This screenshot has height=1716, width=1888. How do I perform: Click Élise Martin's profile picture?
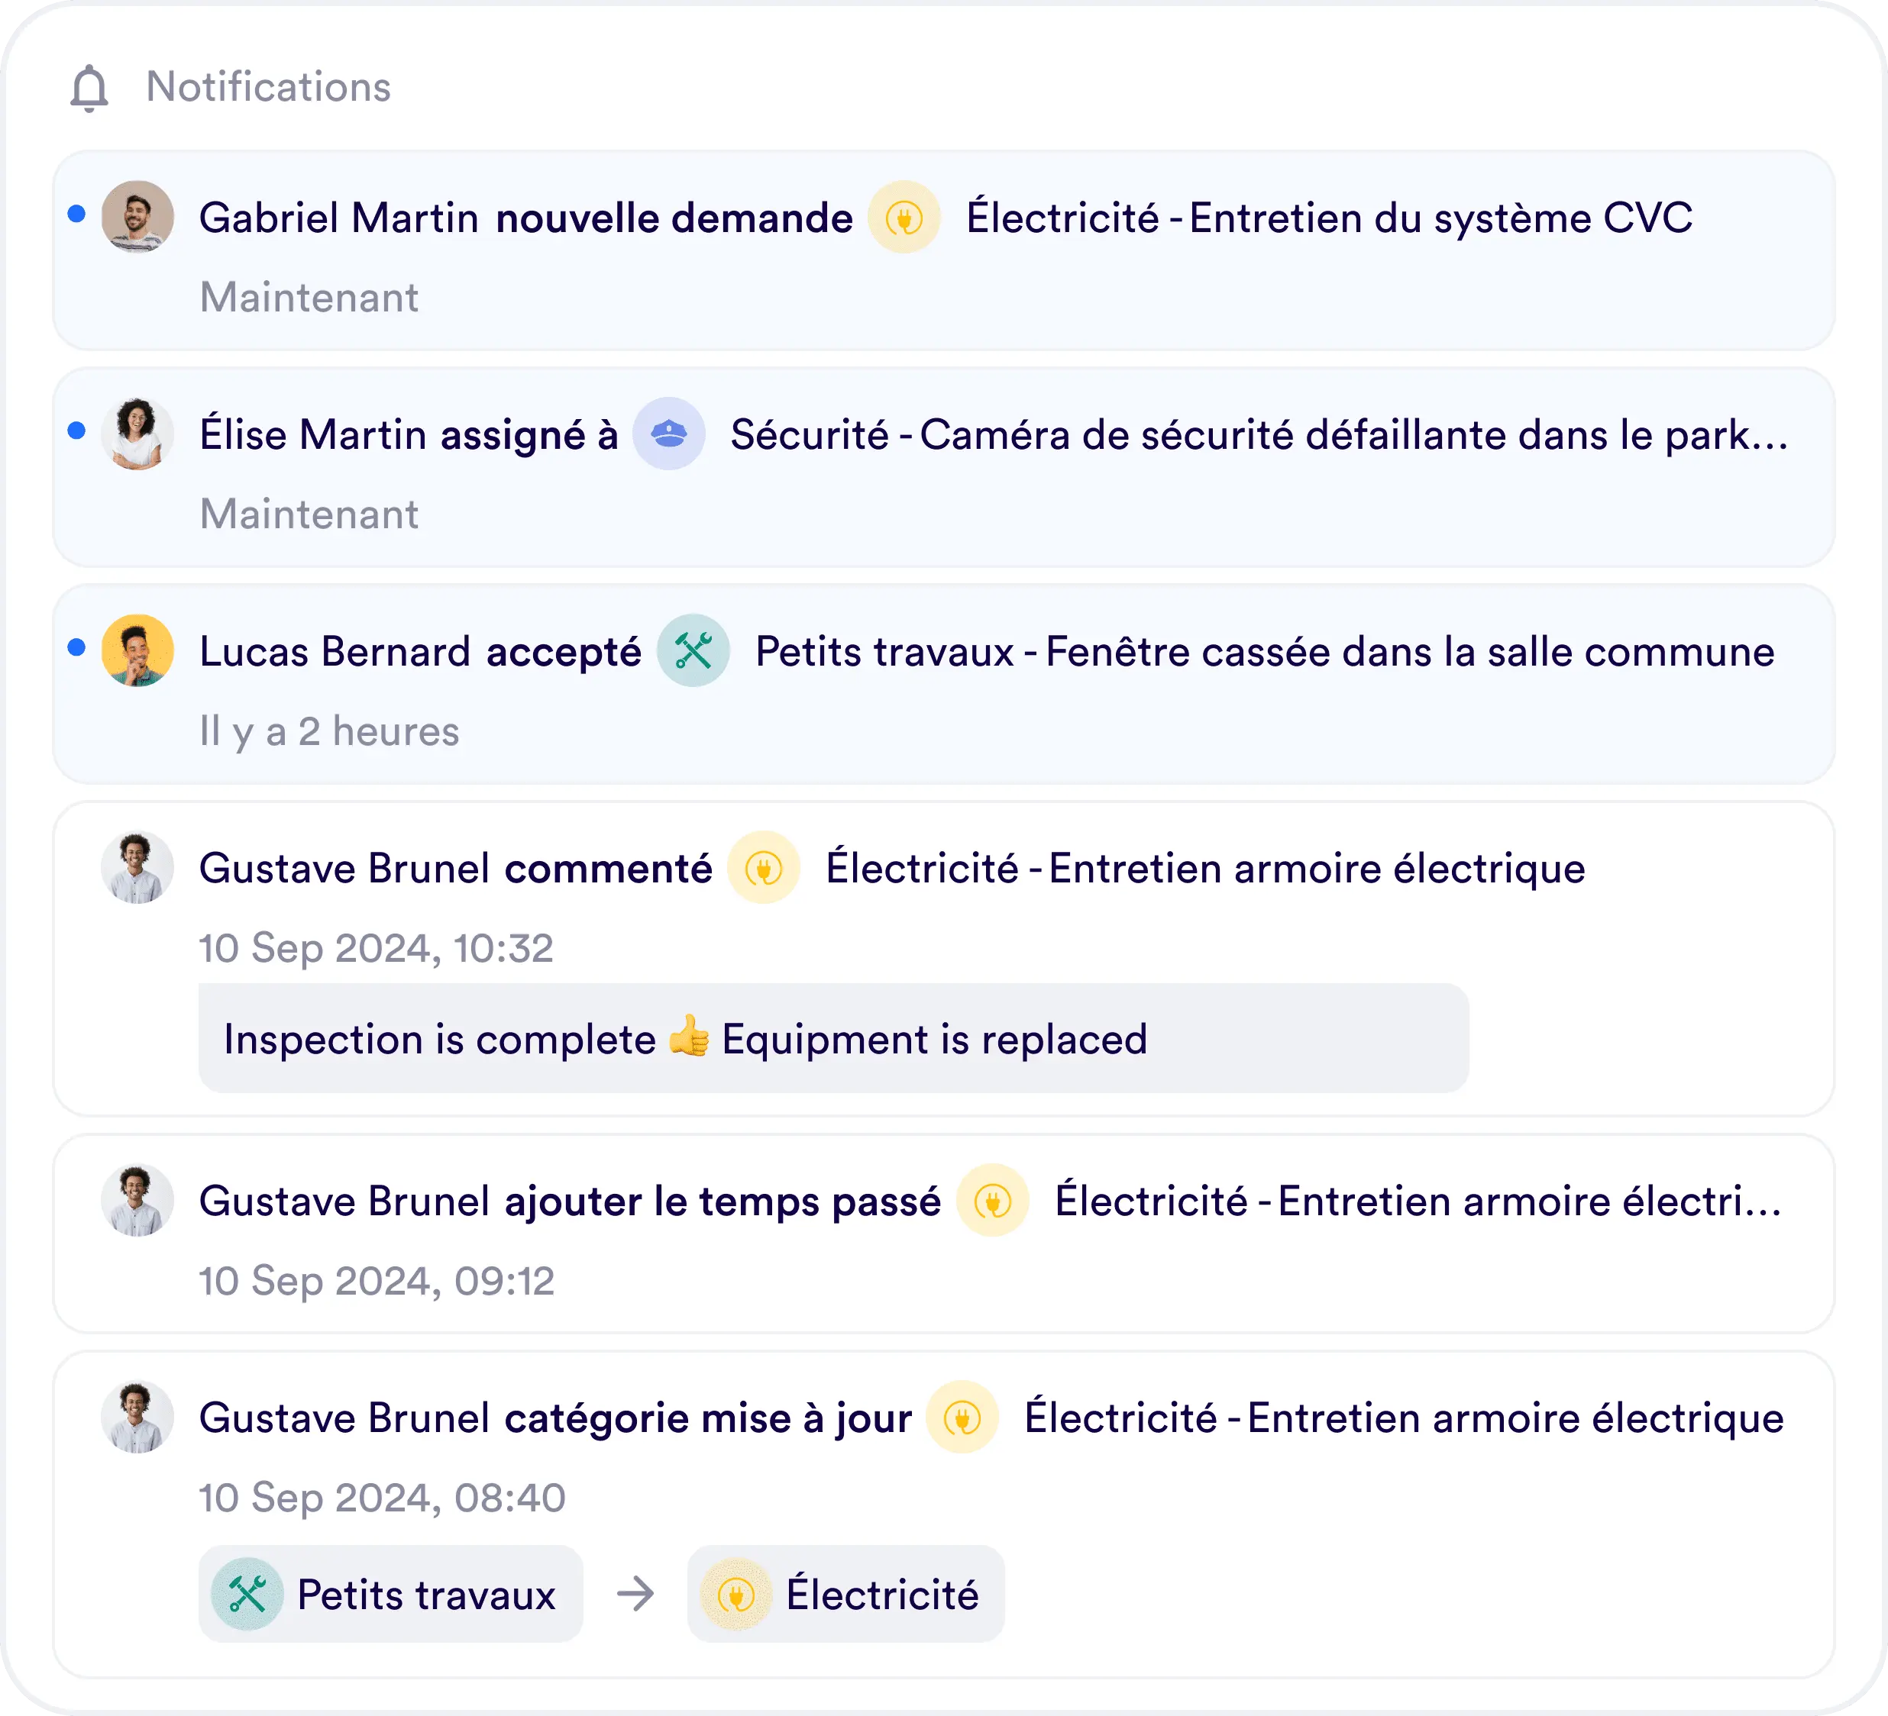click(x=137, y=434)
